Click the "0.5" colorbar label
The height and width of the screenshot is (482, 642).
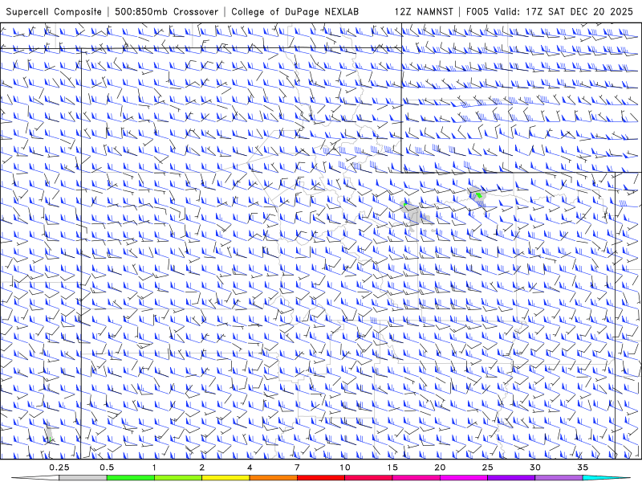pos(107,468)
